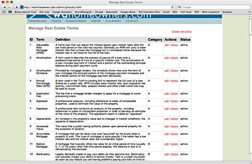Open the Amazon bookmark
252x164 pixels.
pos(227,12)
